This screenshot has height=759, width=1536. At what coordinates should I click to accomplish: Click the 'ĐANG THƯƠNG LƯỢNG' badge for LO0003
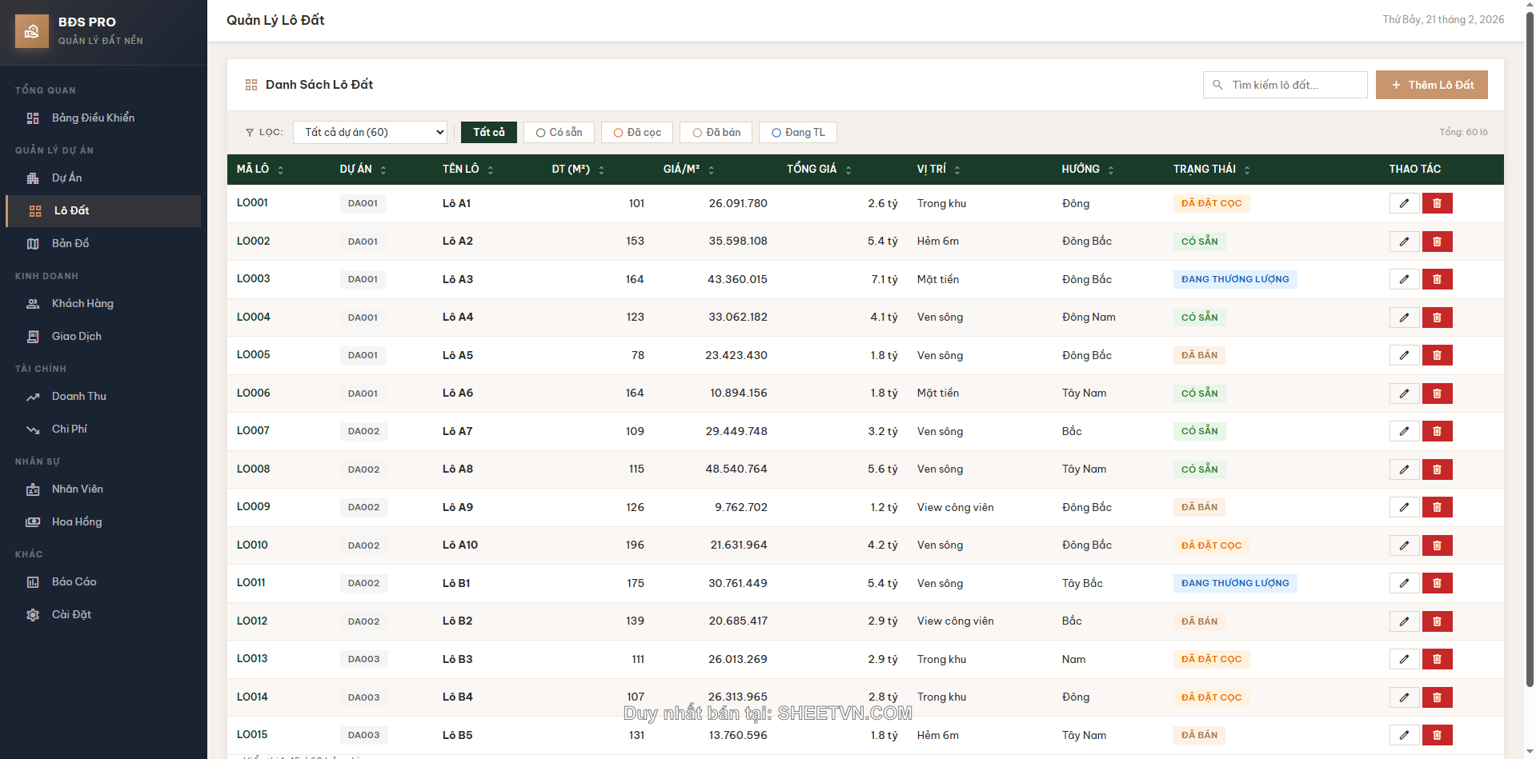tap(1234, 279)
